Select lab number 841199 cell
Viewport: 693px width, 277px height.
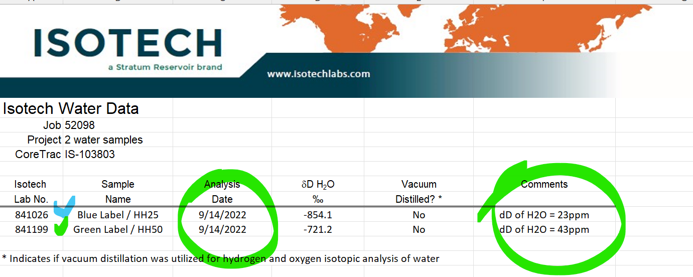(x=31, y=230)
